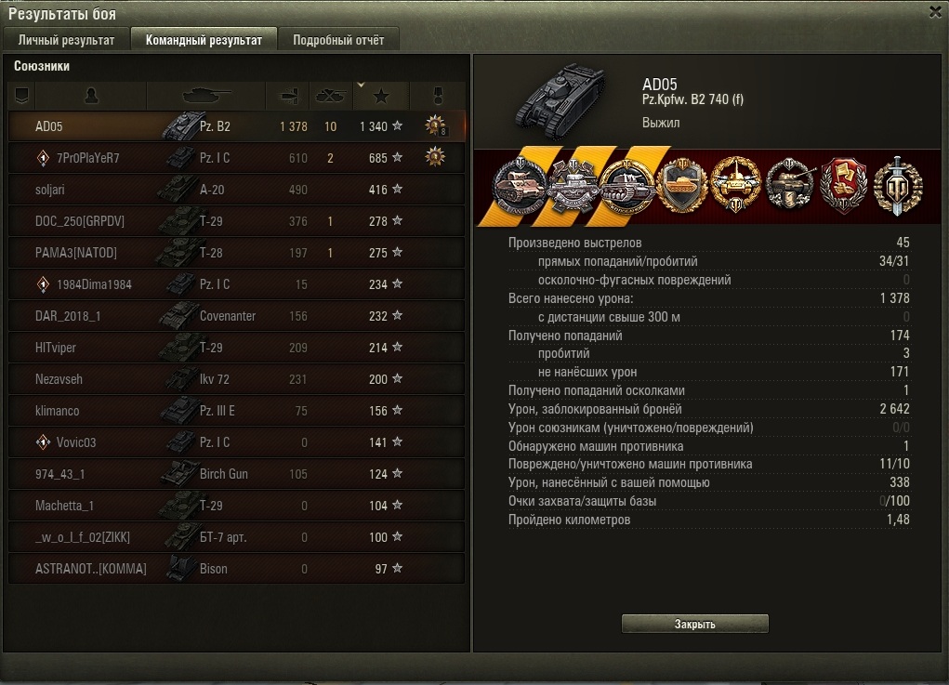
Task: Sort allies by damage dealt icon
Action: pos(290,96)
